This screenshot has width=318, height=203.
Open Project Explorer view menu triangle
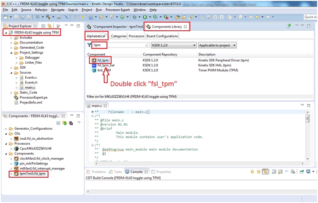click(x=66, y=25)
